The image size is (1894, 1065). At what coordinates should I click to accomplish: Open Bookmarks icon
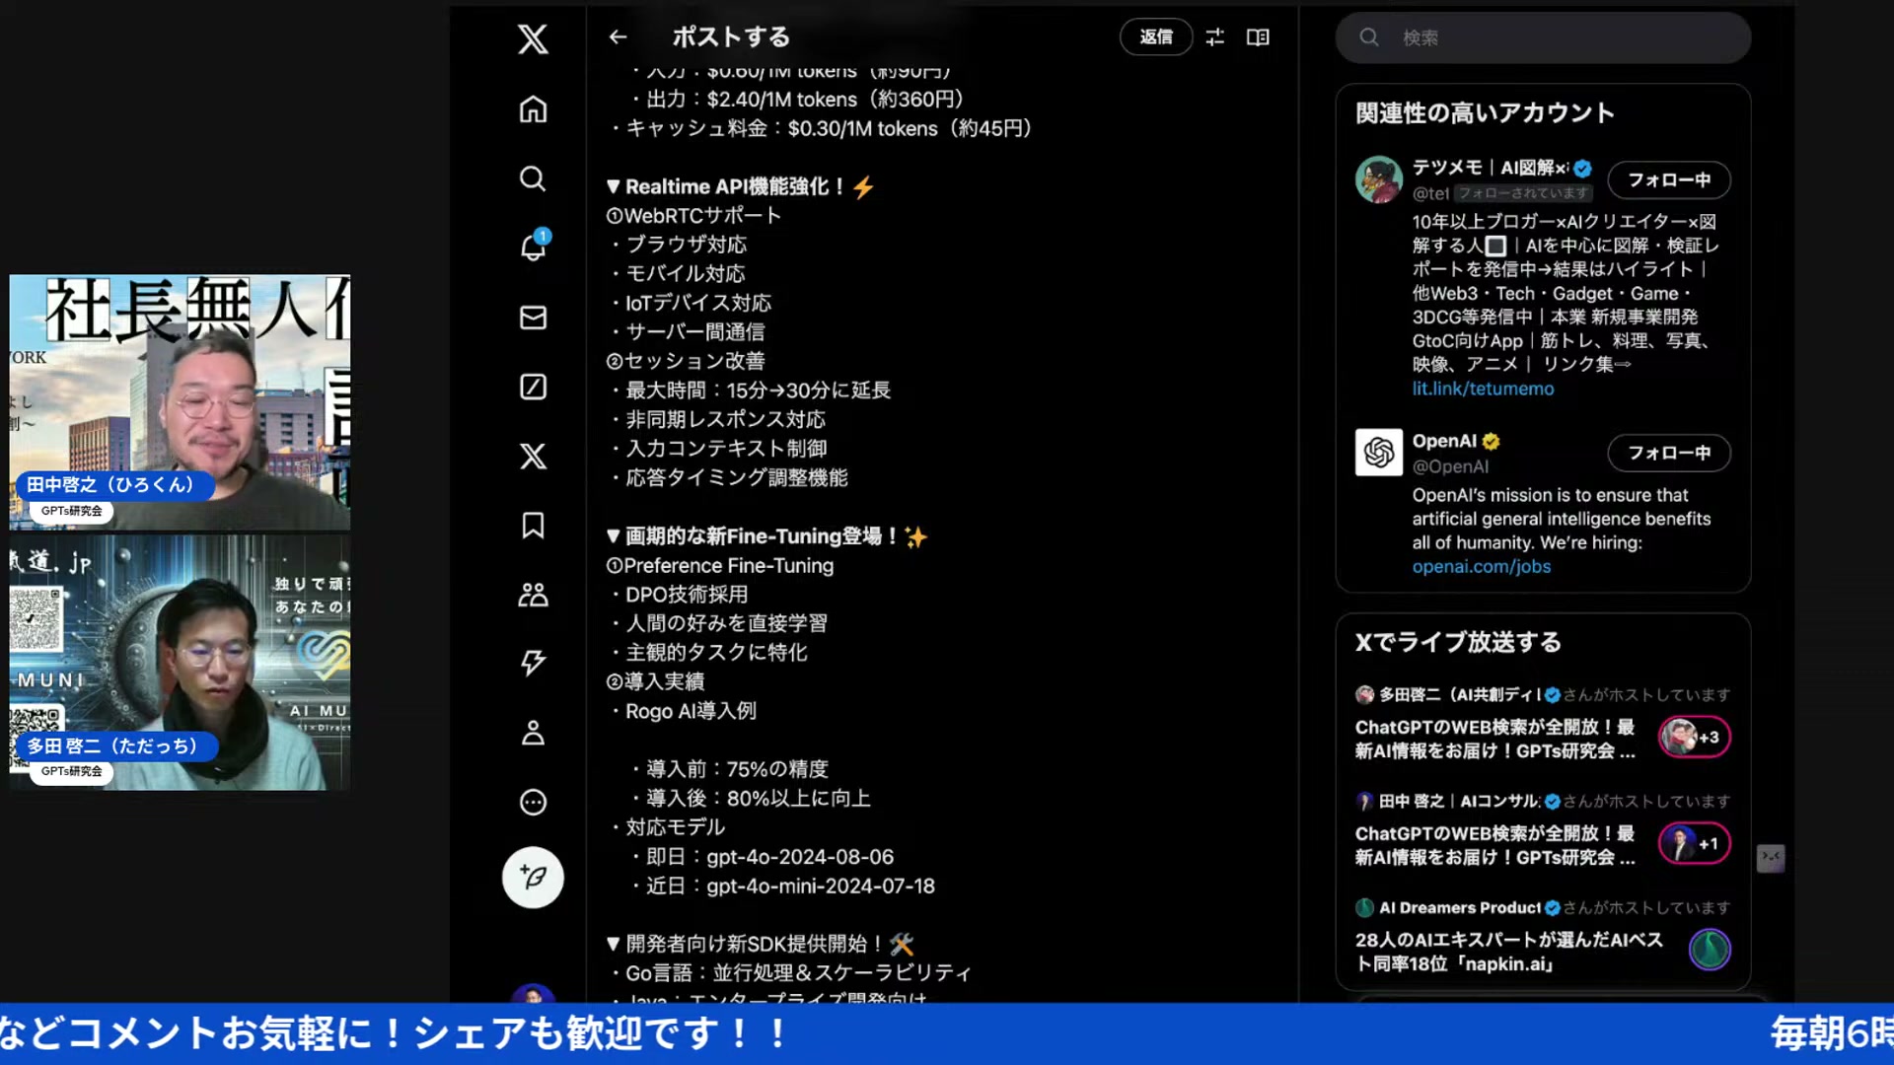tap(533, 525)
